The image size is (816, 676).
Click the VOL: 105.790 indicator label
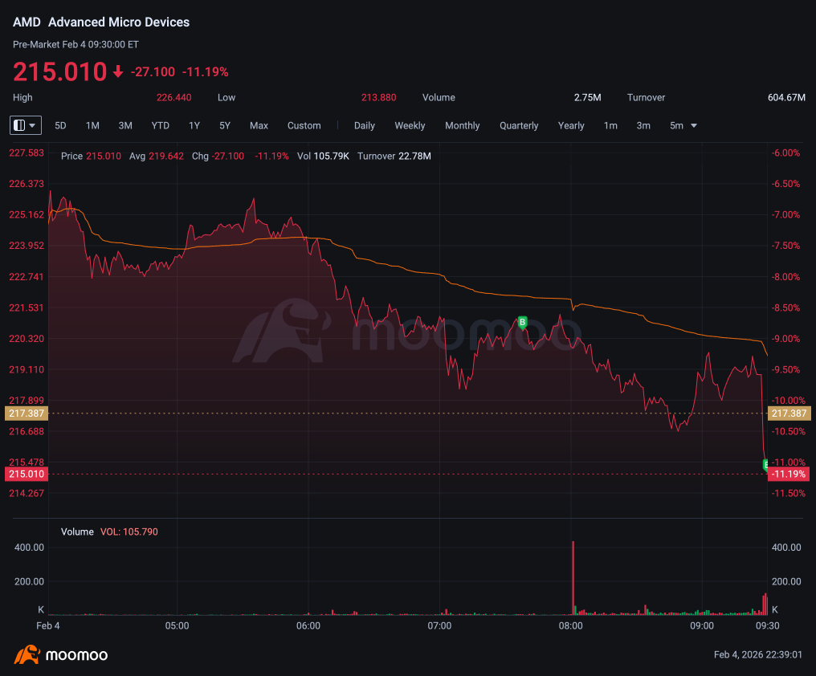pos(129,531)
